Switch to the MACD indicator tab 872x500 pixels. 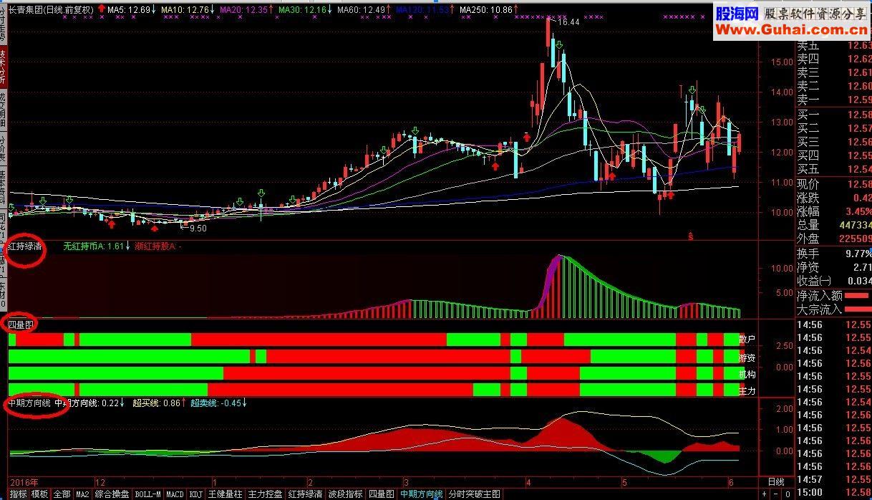[x=175, y=494]
